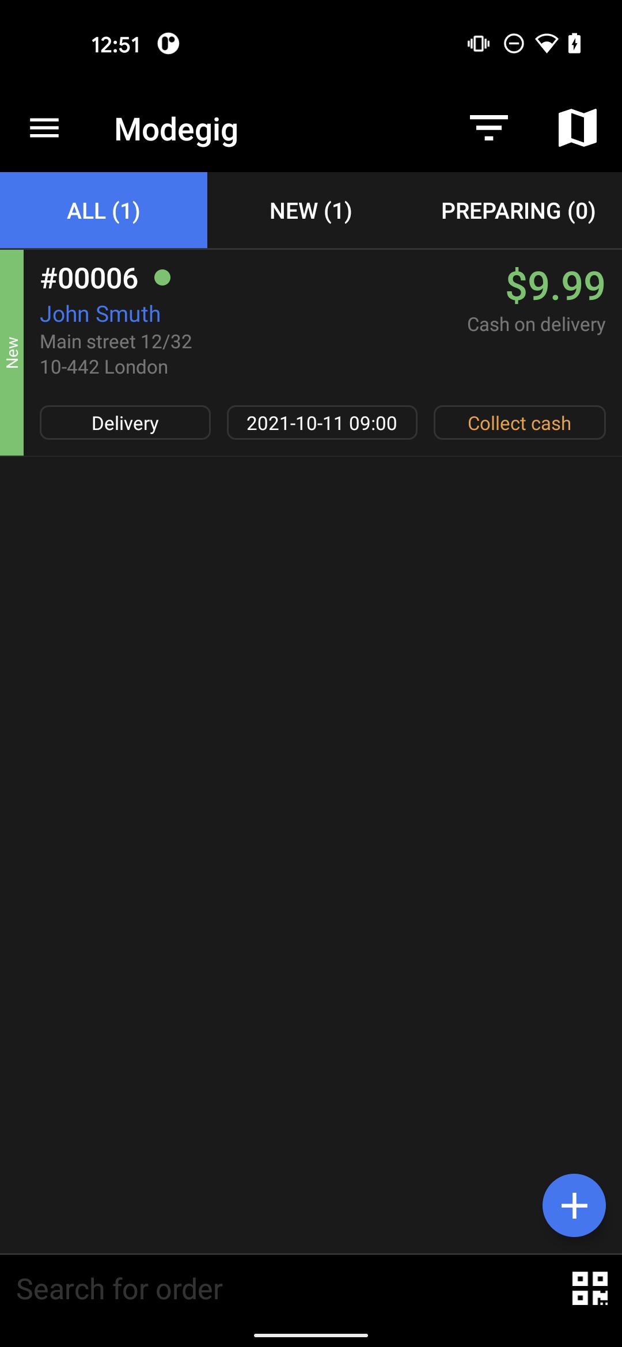This screenshot has height=1347, width=622.
Task: Open customer John Smuth link
Action: coord(100,314)
